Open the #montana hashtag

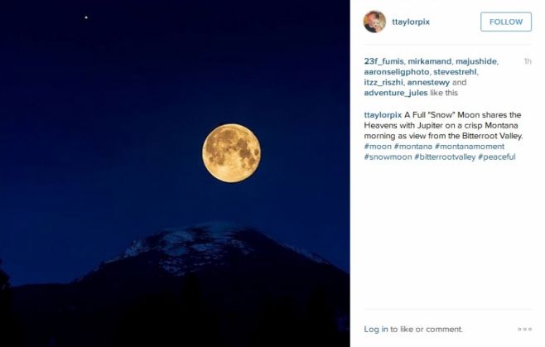413,147
